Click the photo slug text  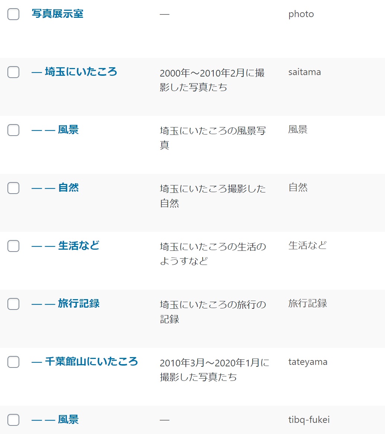pos(301,14)
